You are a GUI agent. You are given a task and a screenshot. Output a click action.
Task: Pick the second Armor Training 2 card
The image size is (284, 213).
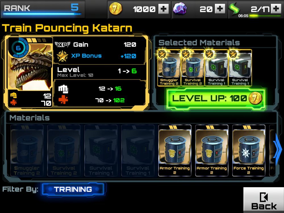coord(212,150)
